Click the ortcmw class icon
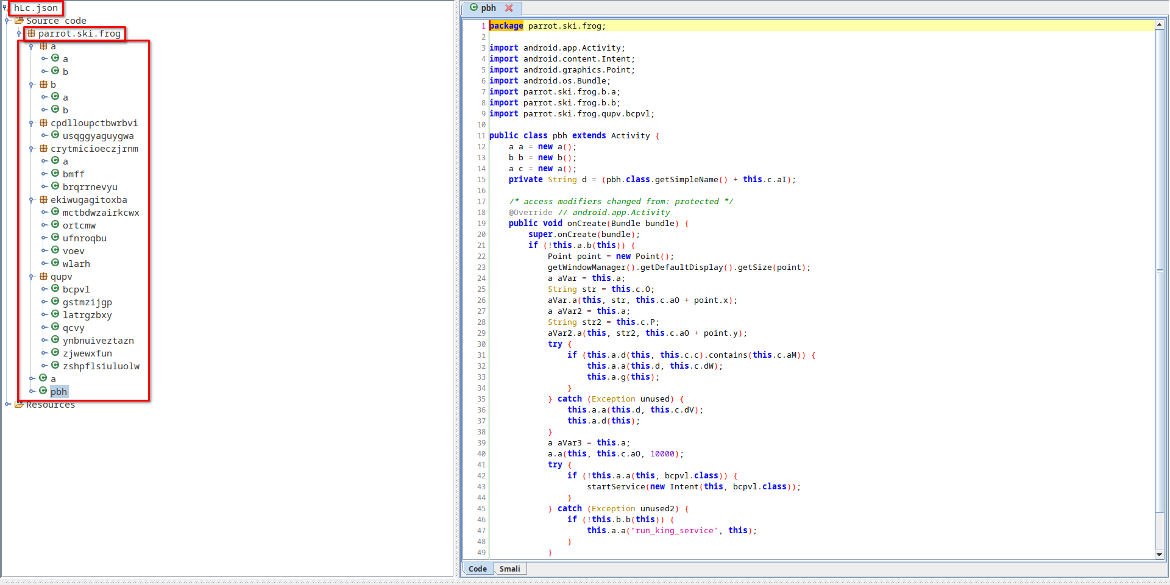Viewport: 1170px width, 585px height. point(55,224)
